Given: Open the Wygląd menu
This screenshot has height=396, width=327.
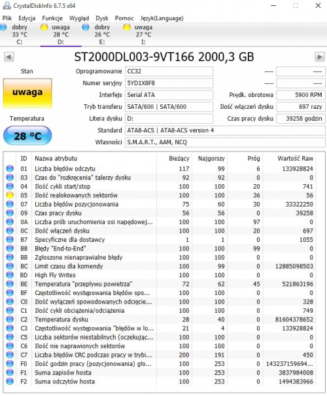Looking at the screenshot, I should [79, 18].
